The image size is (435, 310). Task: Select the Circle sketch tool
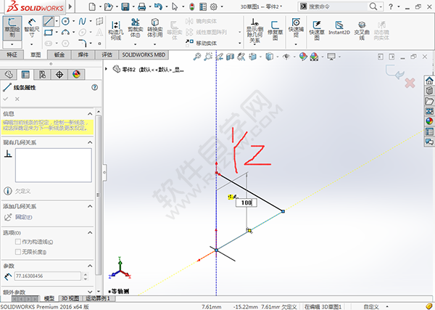coord(65,21)
